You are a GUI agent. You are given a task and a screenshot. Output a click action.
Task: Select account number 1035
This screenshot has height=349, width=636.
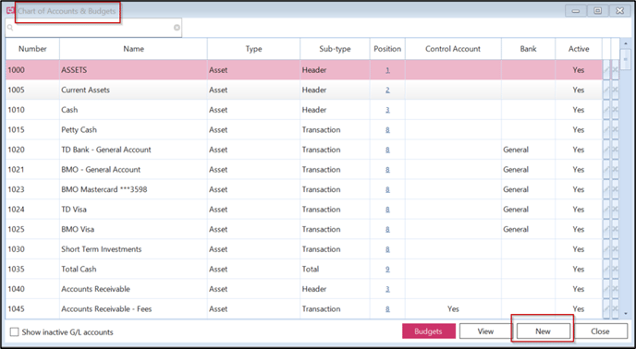tap(17, 269)
